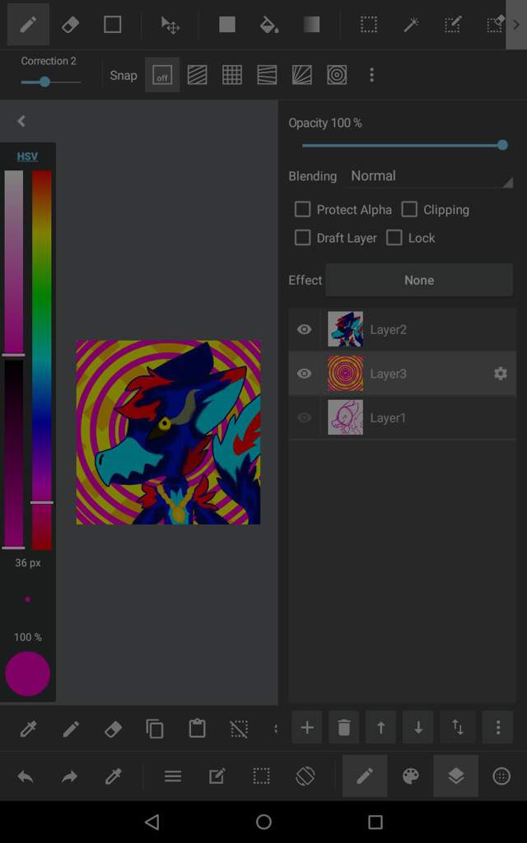This screenshot has height=843, width=527.
Task: Move layer down
Action: click(418, 728)
